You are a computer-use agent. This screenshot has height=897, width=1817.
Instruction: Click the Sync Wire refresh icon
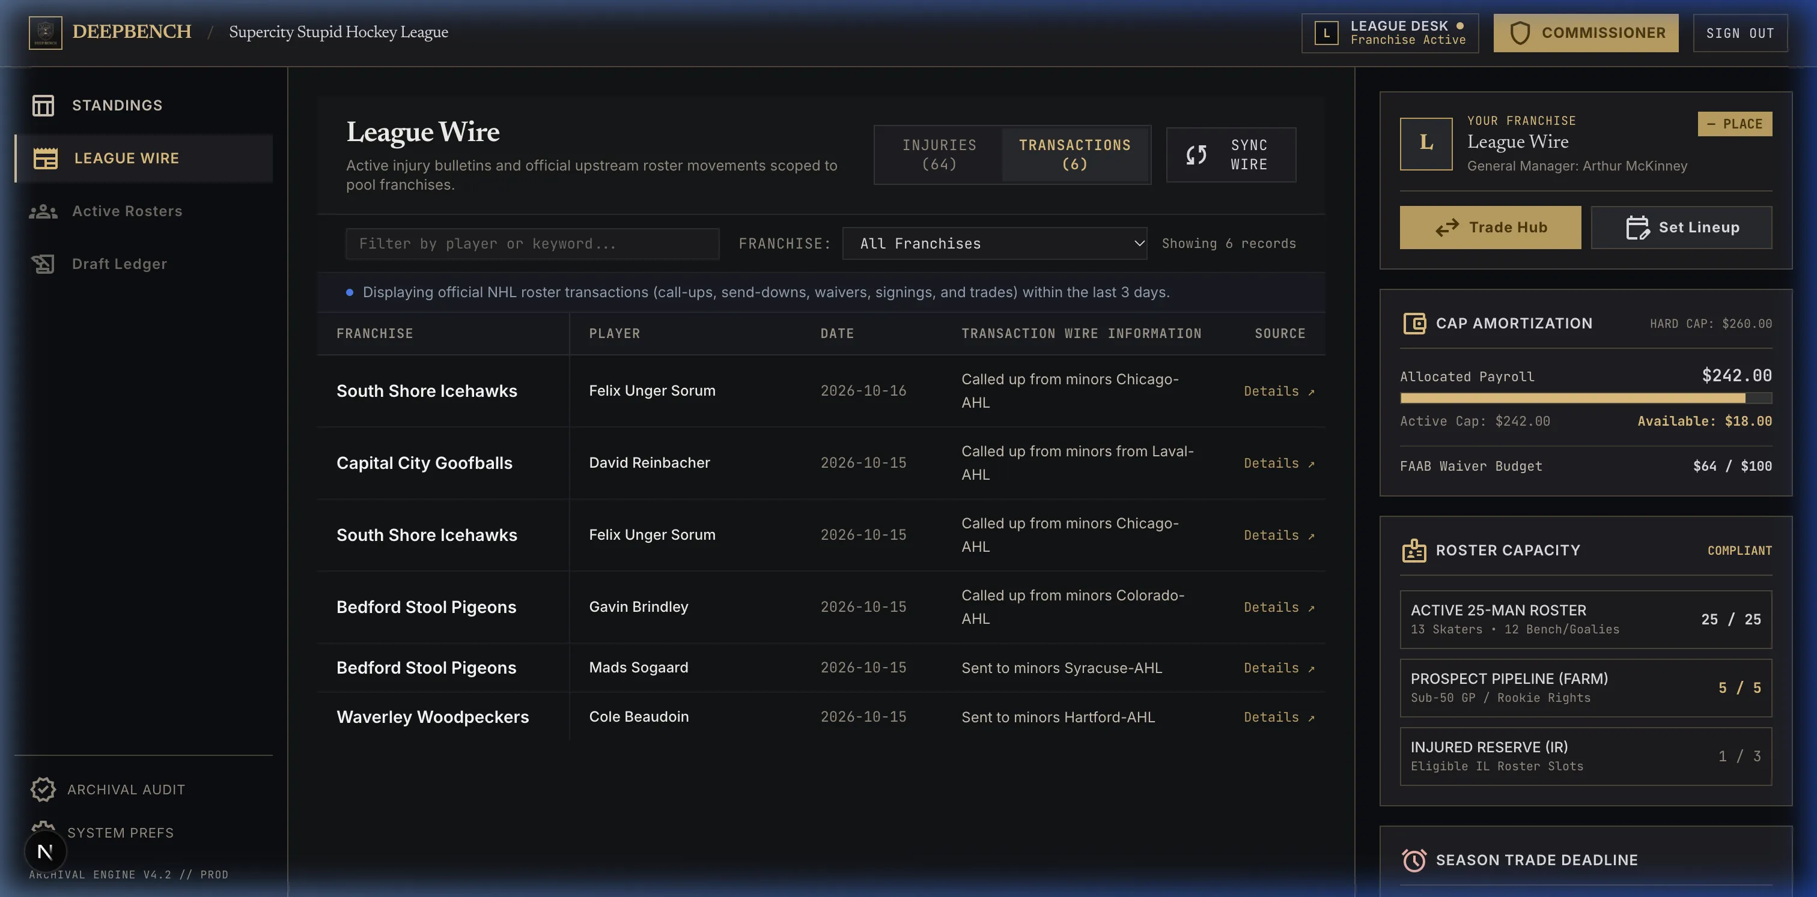click(1196, 154)
